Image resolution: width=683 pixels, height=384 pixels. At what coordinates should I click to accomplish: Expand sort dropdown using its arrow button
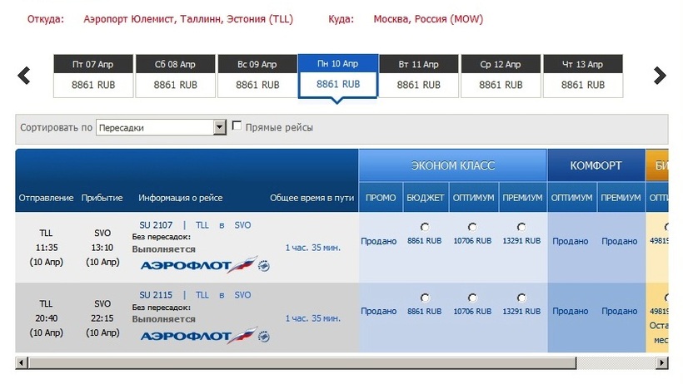pos(220,127)
